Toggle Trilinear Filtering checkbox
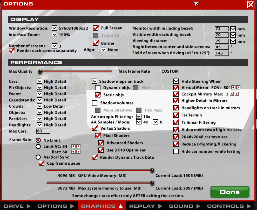The image size is (257, 210). tap(176, 122)
